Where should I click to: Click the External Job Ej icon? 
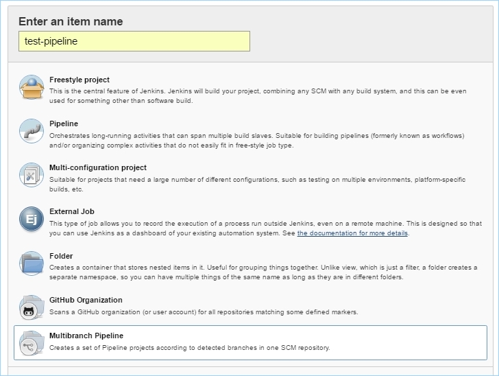pos(32,219)
